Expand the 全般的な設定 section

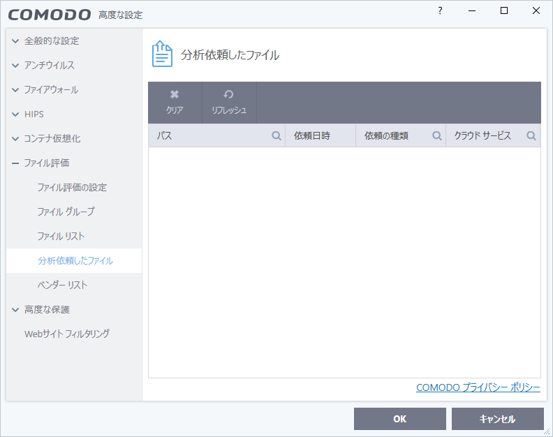tap(15, 41)
